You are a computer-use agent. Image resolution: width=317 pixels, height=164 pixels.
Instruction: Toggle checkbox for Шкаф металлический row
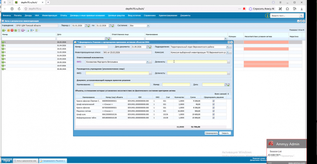tap(213, 105)
